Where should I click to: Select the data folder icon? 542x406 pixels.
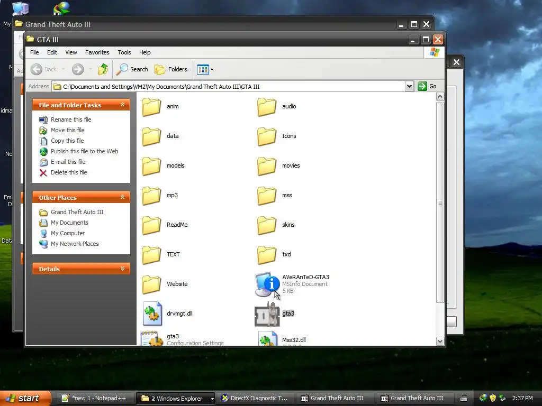151,136
